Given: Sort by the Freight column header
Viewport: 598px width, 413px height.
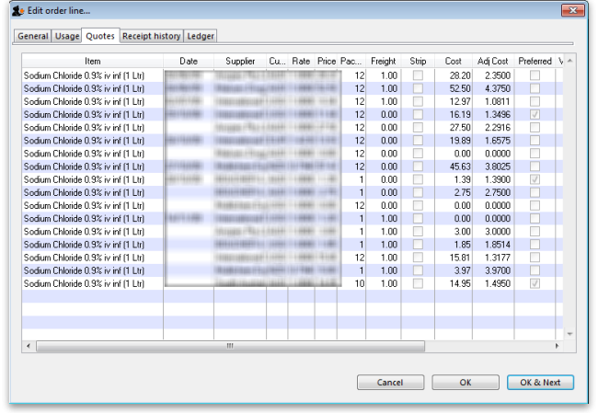Looking at the screenshot, I should point(384,61).
